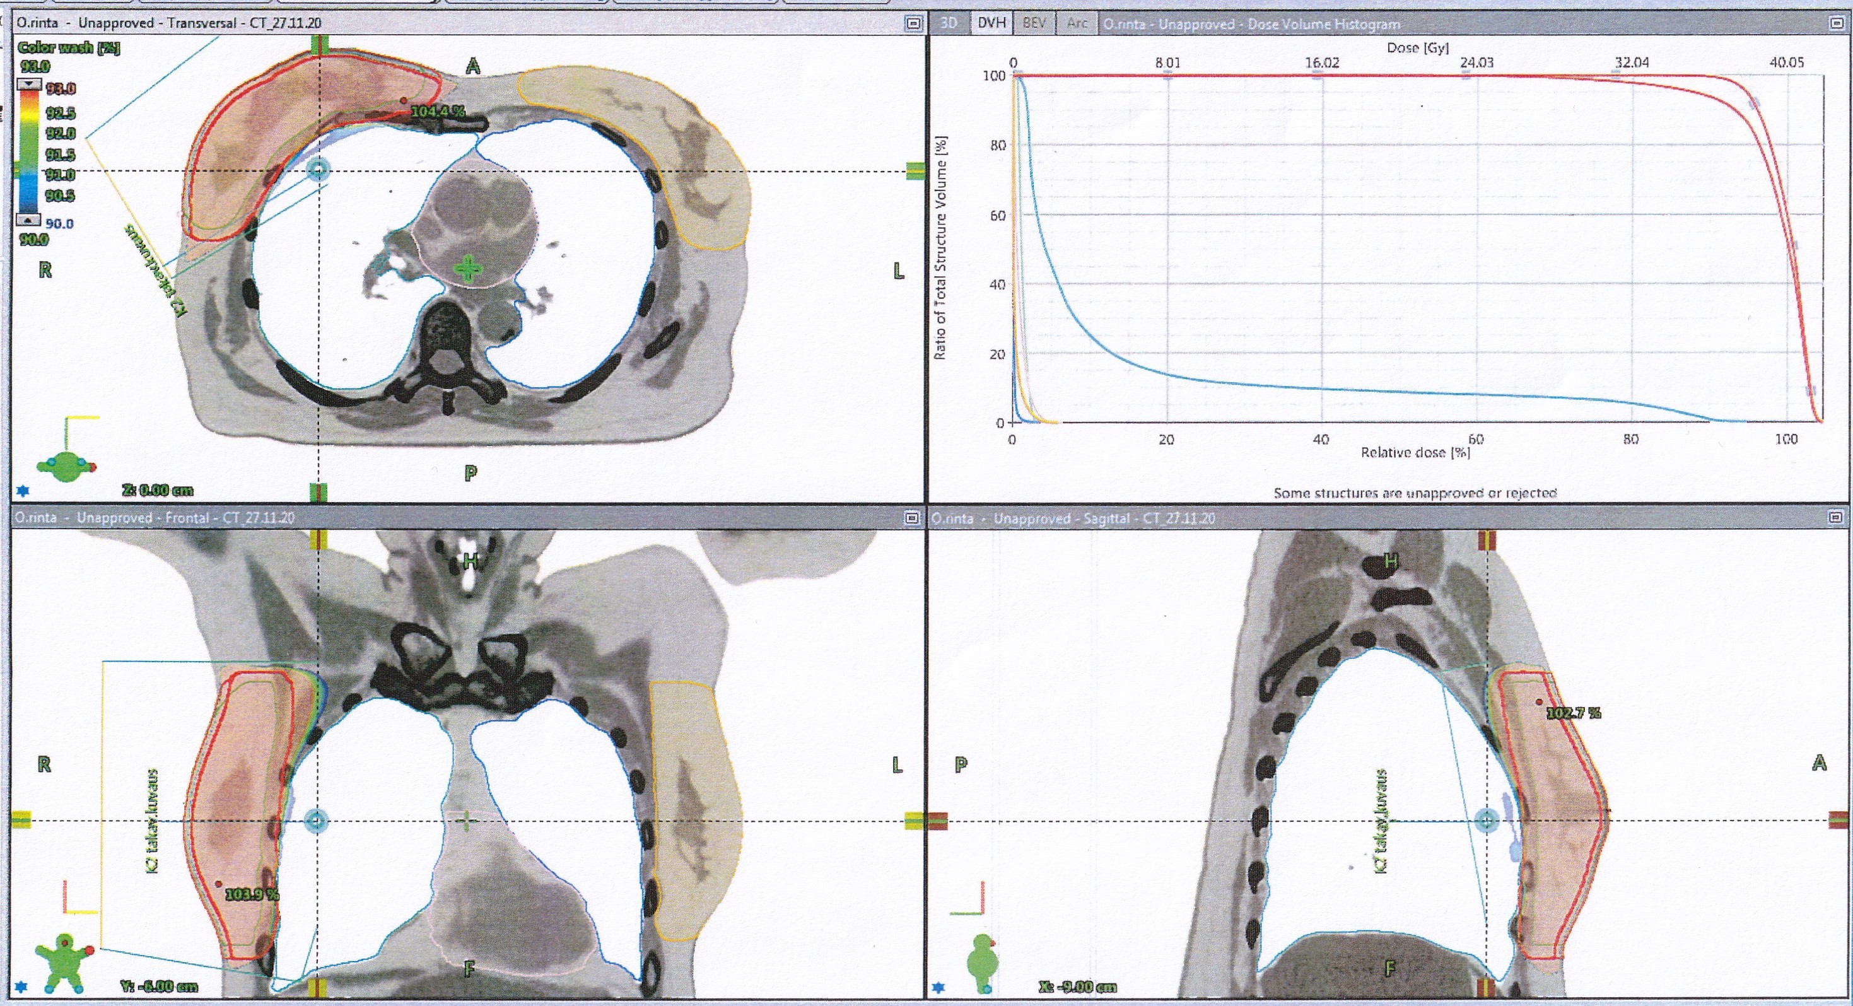Click the patient orientation figure in Frontal view

[x=64, y=961]
